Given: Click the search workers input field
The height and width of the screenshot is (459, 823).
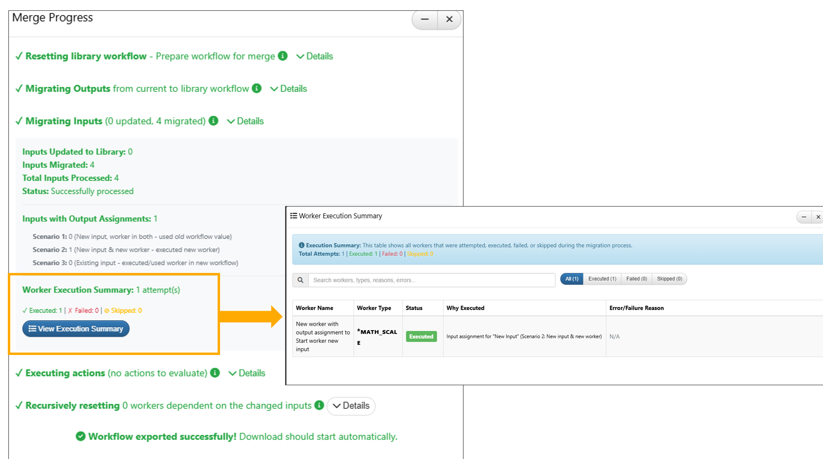Looking at the screenshot, I should tap(431, 280).
